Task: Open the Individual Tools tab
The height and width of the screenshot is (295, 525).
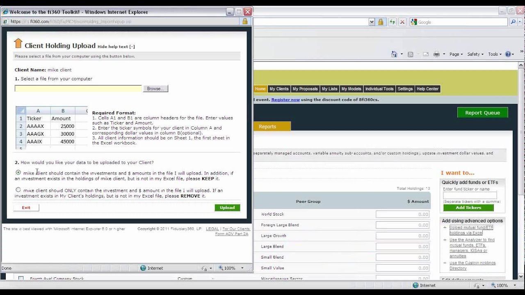Action: [x=379, y=89]
